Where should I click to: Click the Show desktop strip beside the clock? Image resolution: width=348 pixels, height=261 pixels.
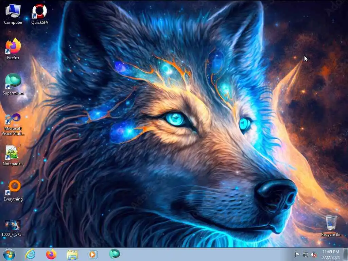346,255
